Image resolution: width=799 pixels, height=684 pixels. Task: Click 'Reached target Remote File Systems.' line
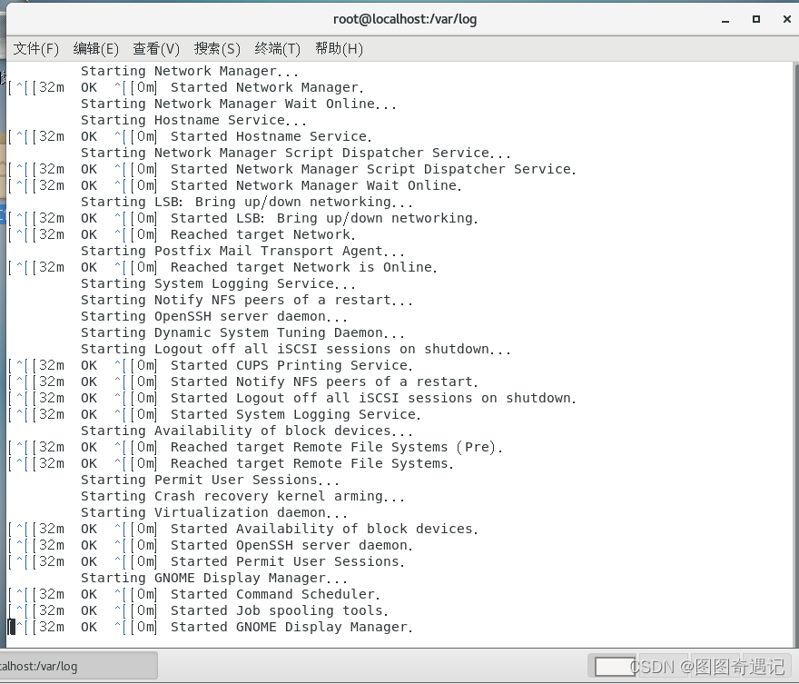[311, 462]
